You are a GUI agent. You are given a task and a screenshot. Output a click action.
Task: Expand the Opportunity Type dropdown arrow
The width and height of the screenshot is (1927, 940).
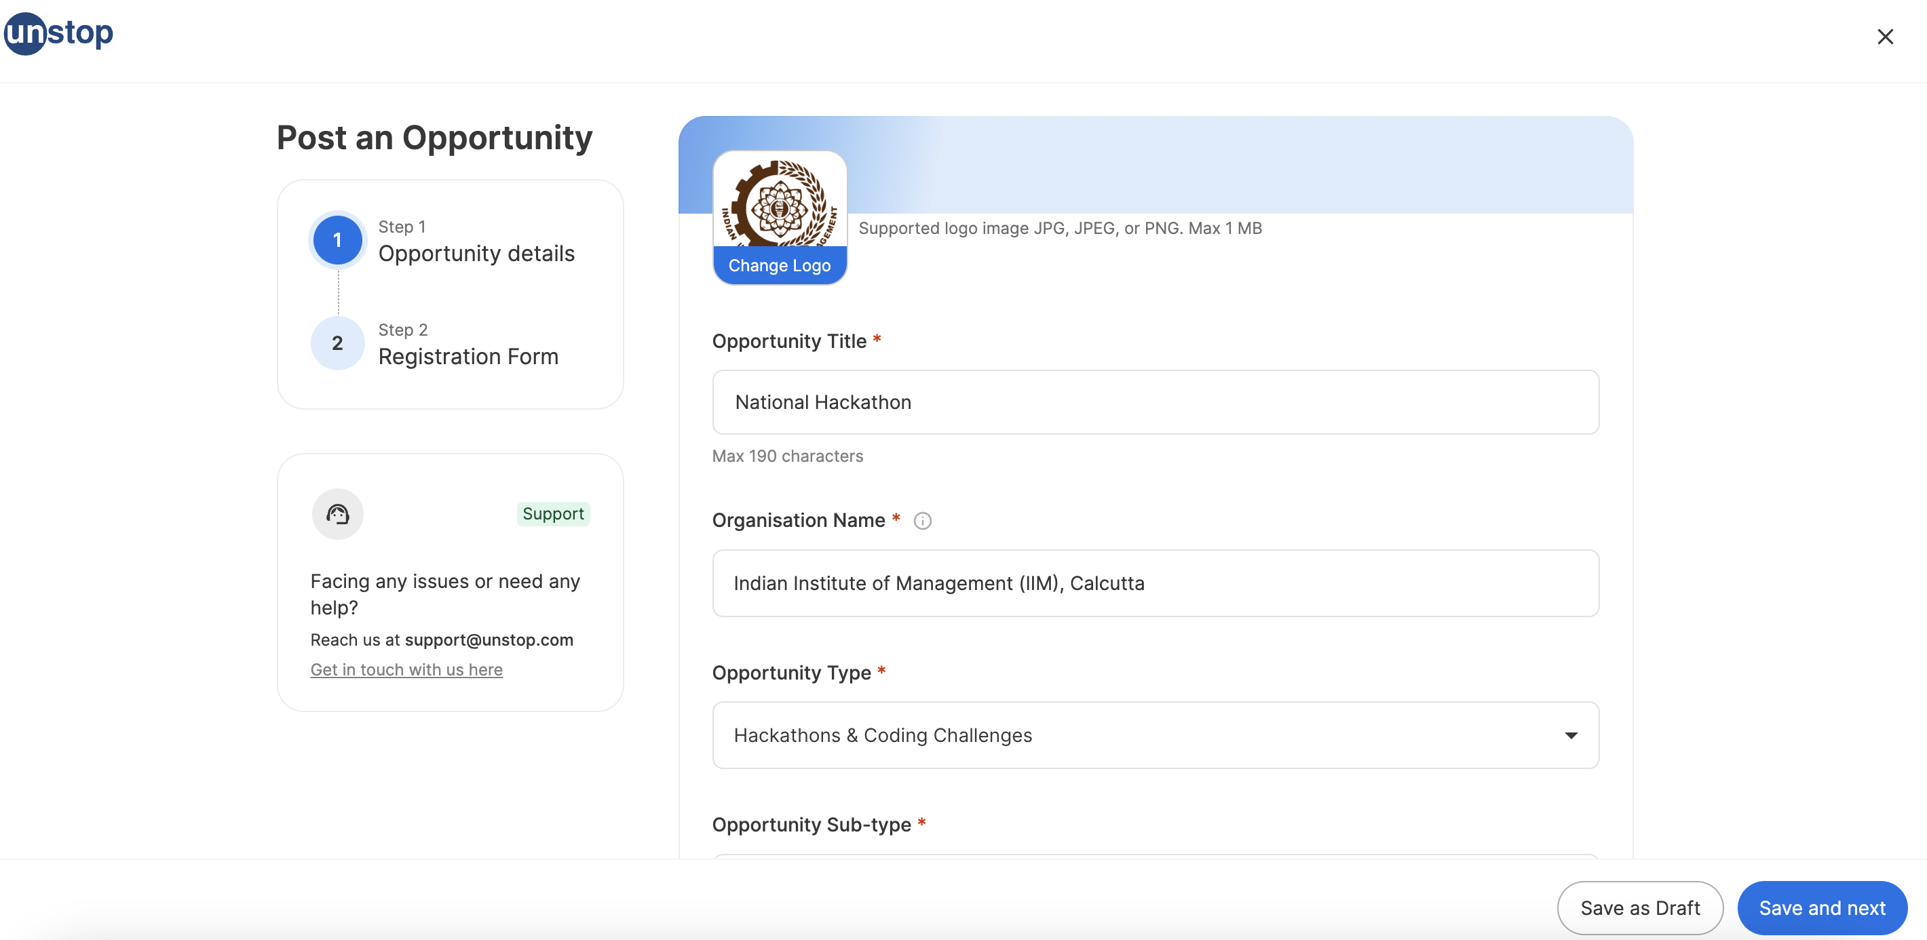[x=1571, y=735]
